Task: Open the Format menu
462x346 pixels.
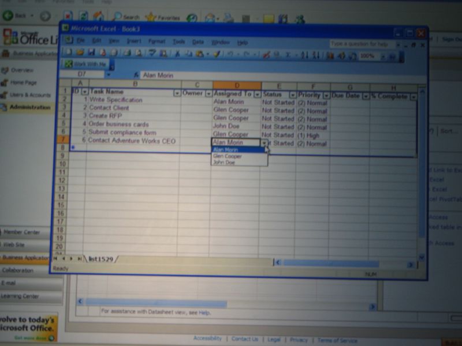Action: coord(157,42)
